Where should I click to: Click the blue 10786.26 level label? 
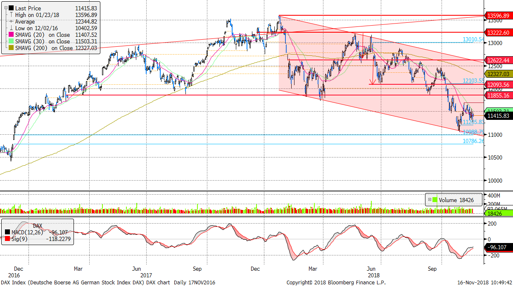(x=473, y=141)
